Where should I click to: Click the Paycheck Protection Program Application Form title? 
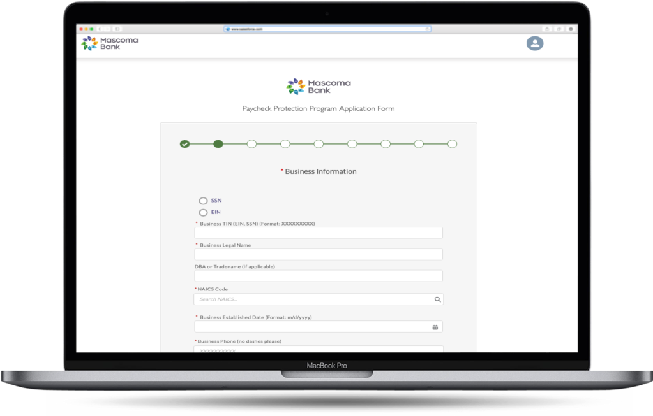pos(319,108)
